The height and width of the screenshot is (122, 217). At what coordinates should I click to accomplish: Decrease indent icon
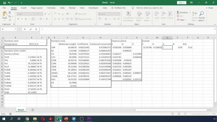(x=68, y=19)
